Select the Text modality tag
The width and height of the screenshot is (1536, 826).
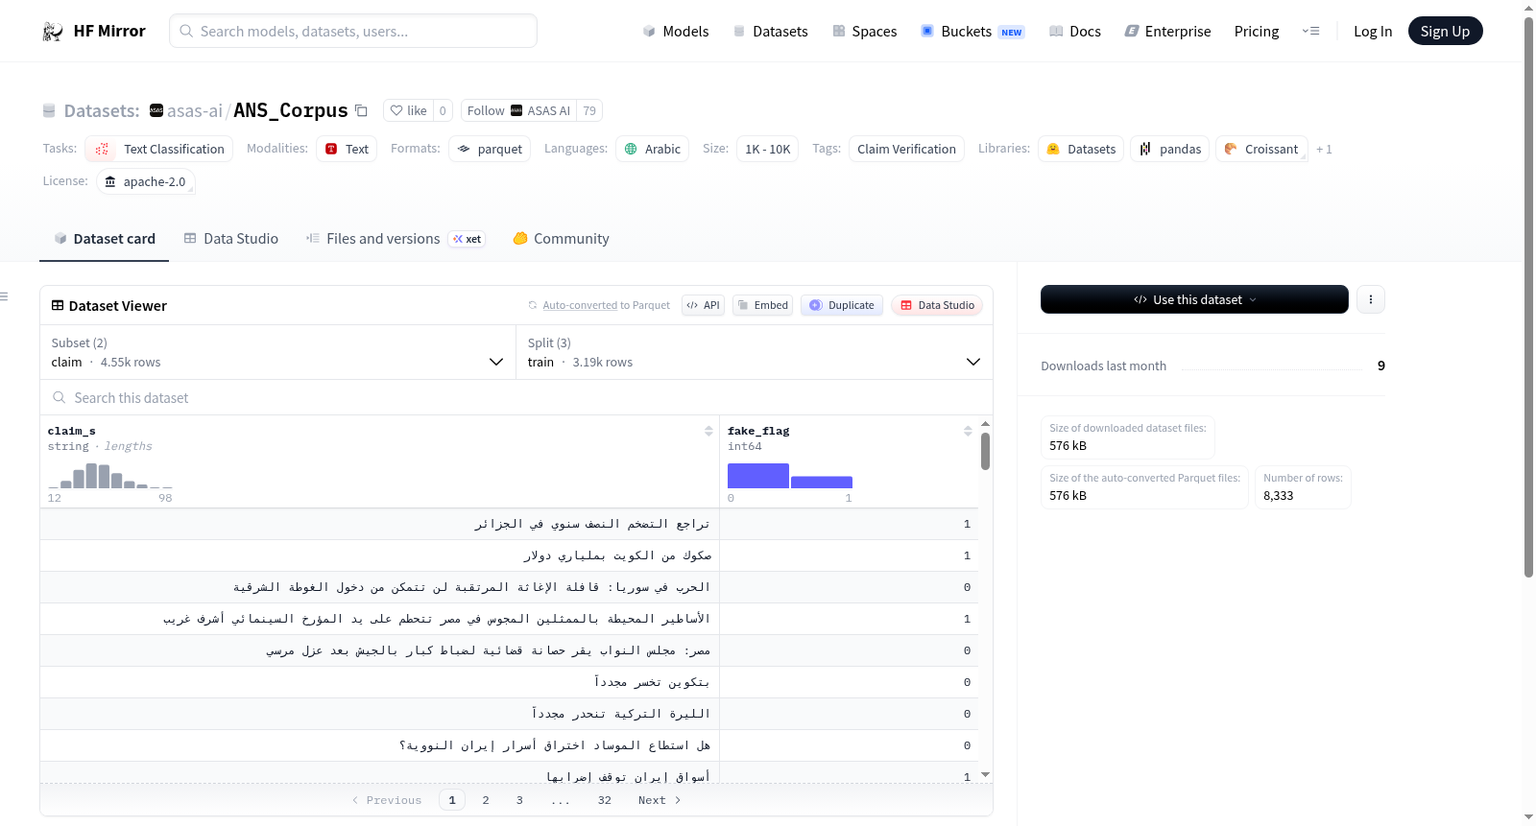click(x=347, y=149)
